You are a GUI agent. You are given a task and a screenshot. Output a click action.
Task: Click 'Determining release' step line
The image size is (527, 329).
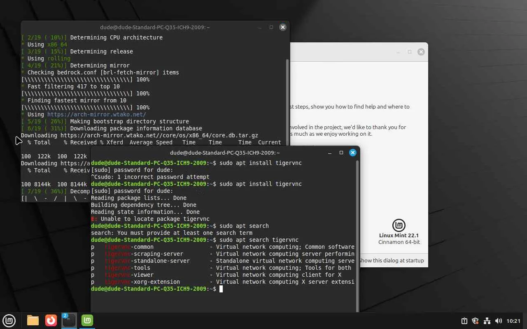(x=102, y=51)
